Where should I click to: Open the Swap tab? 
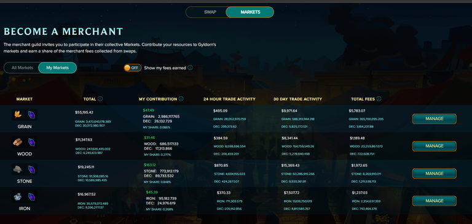click(x=210, y=12)
